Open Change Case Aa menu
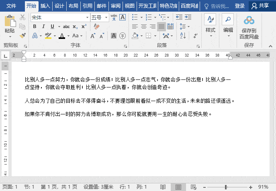Image resolution: width=276 pixels, height=191 pixels. tap(77, 36)
